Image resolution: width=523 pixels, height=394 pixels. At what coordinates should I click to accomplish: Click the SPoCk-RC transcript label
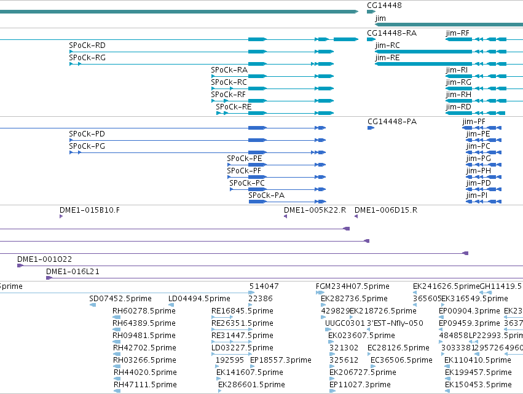[x=229, y=82]
